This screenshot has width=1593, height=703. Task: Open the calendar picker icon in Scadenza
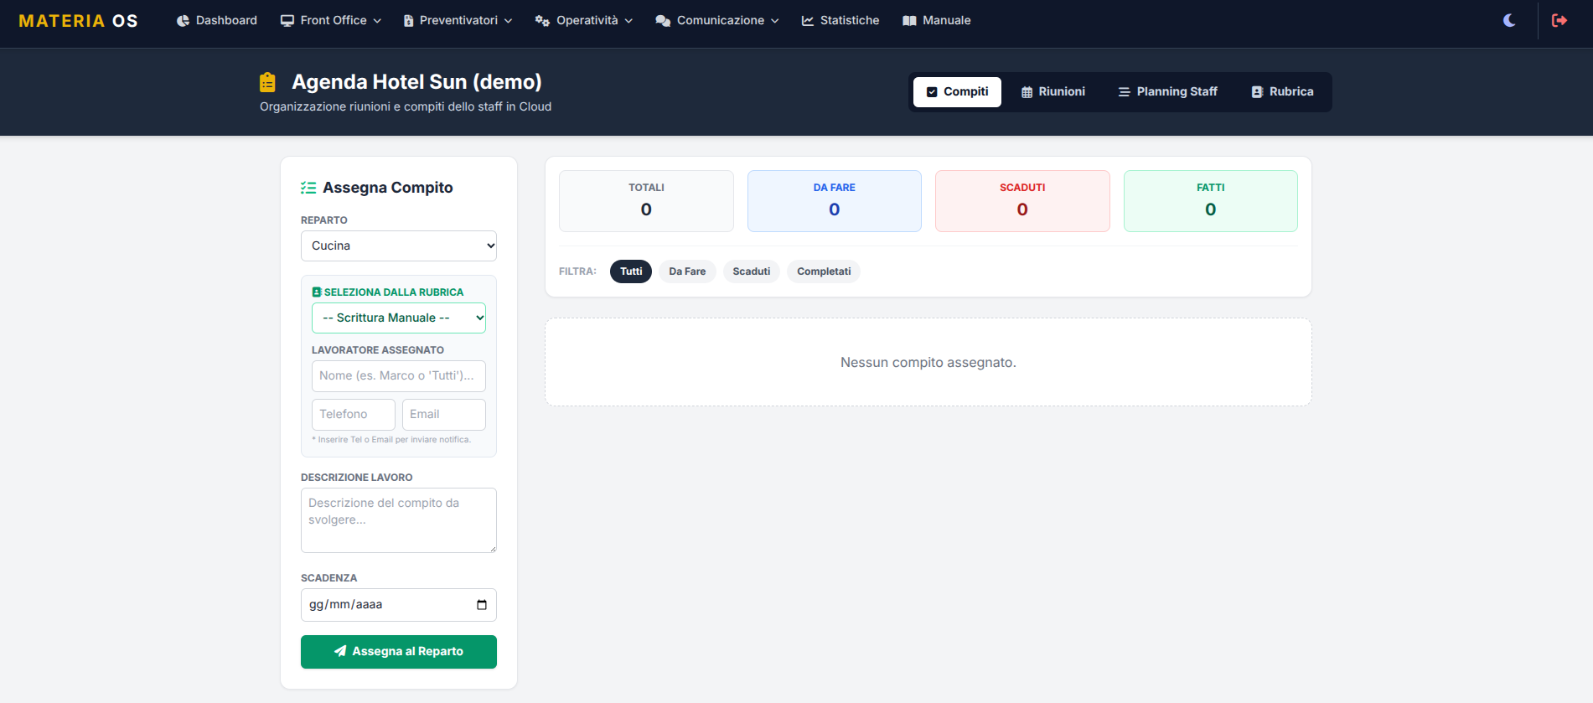(x=482, y=605)
